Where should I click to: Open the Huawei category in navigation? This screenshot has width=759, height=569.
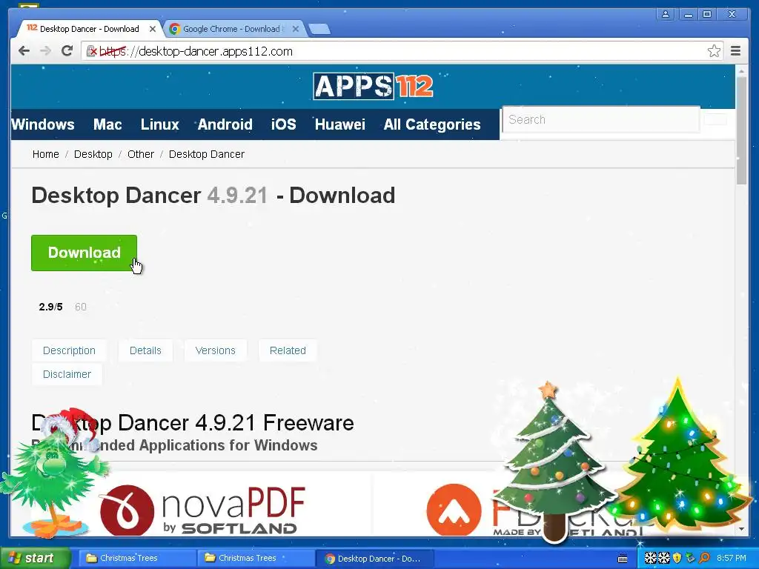(339, 124)
